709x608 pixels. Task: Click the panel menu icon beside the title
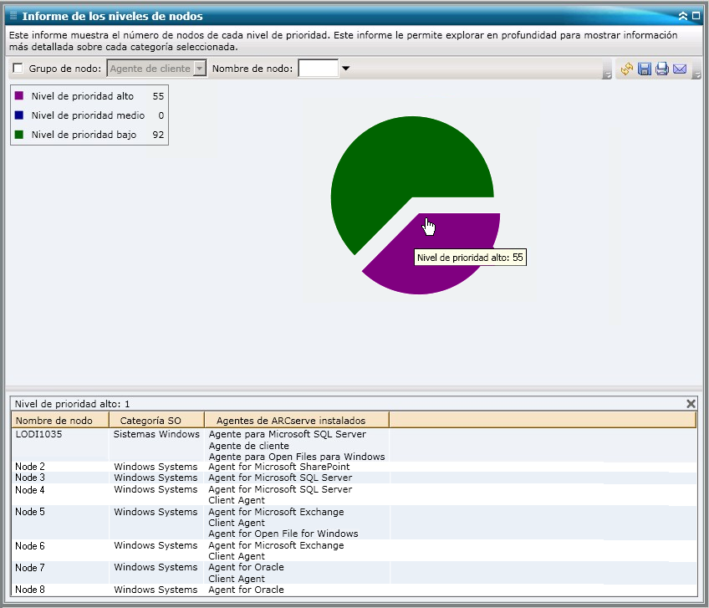pos(13,16)
